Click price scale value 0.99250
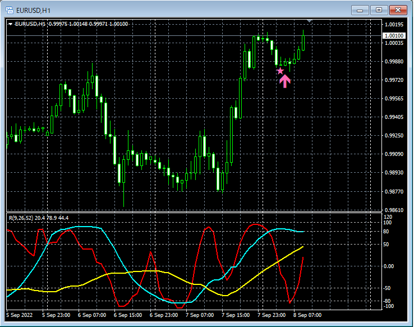This screenshot has height=327, width=414. 394,135
